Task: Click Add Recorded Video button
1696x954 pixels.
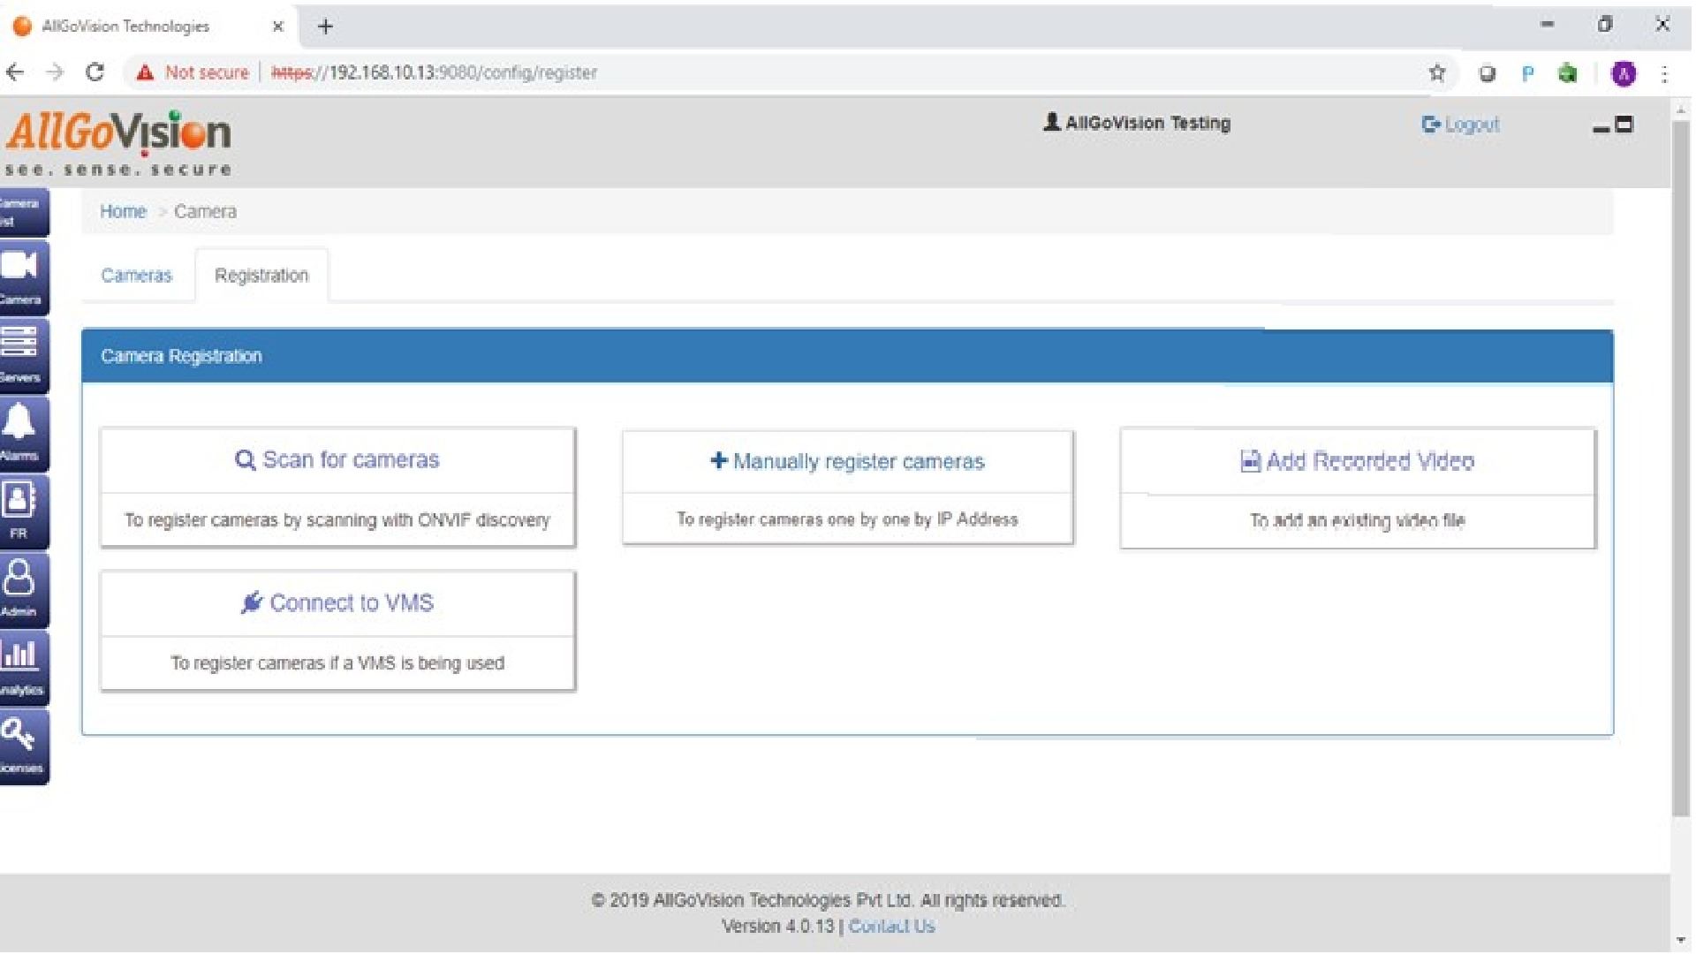Action: pos(1358,461)
